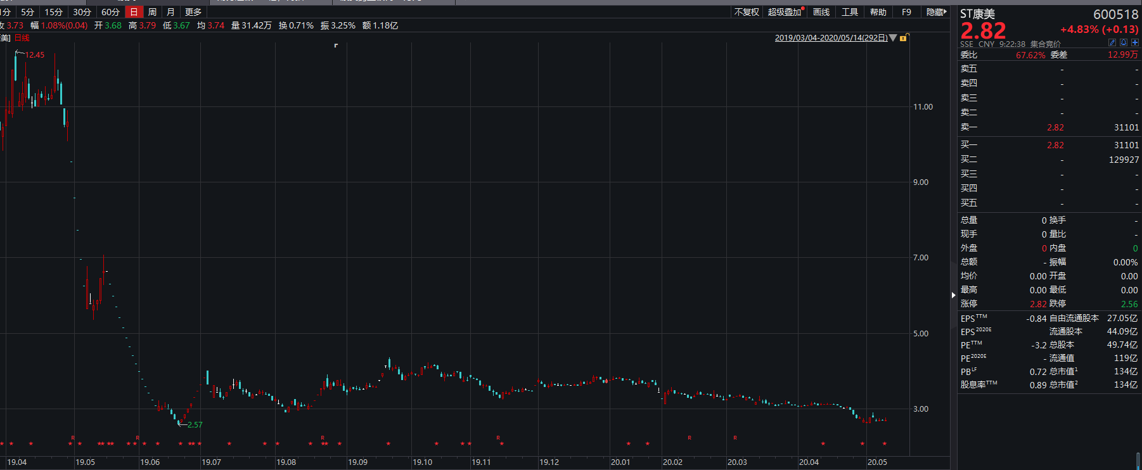Viewport: 1142px width, 470px height.
Task: Switch chart to the 日 daily period
Action: (134, 12)
